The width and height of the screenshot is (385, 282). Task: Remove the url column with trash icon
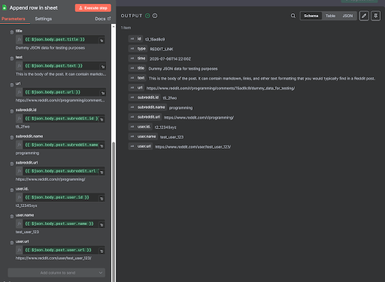(12, 85)
